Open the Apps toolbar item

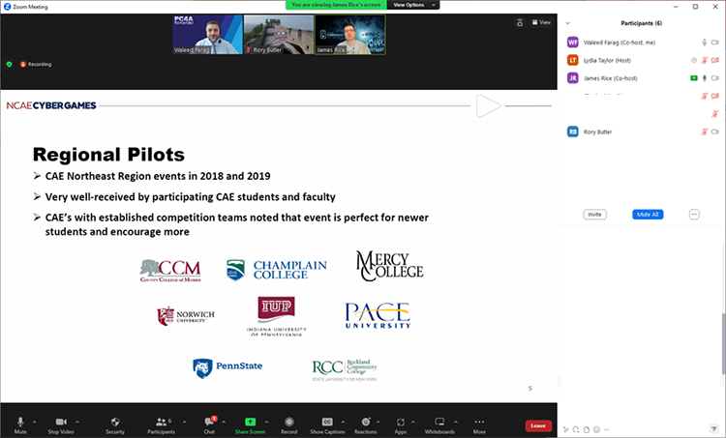click(401, 425)
